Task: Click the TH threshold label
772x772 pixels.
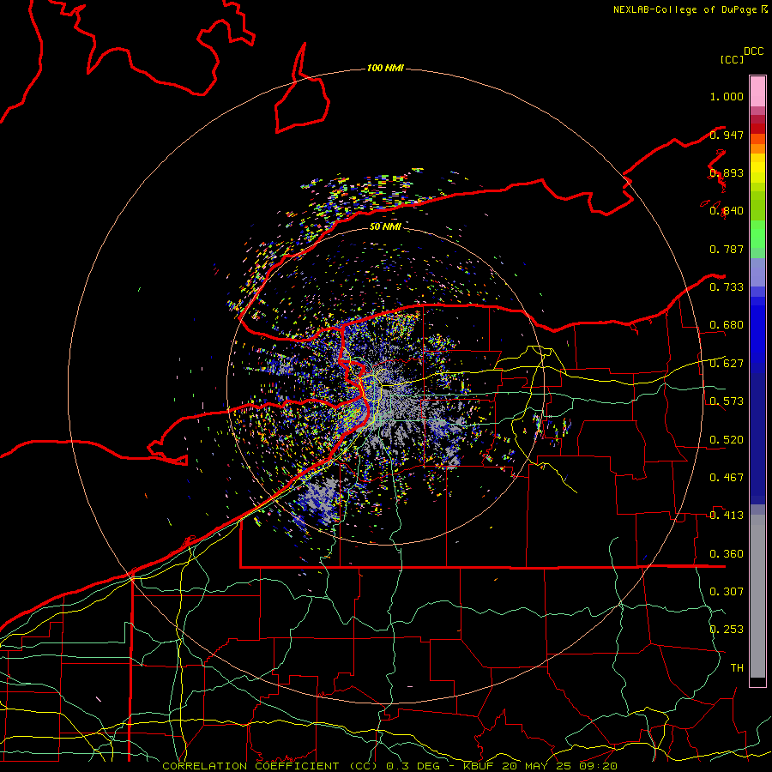Action: 737,668
